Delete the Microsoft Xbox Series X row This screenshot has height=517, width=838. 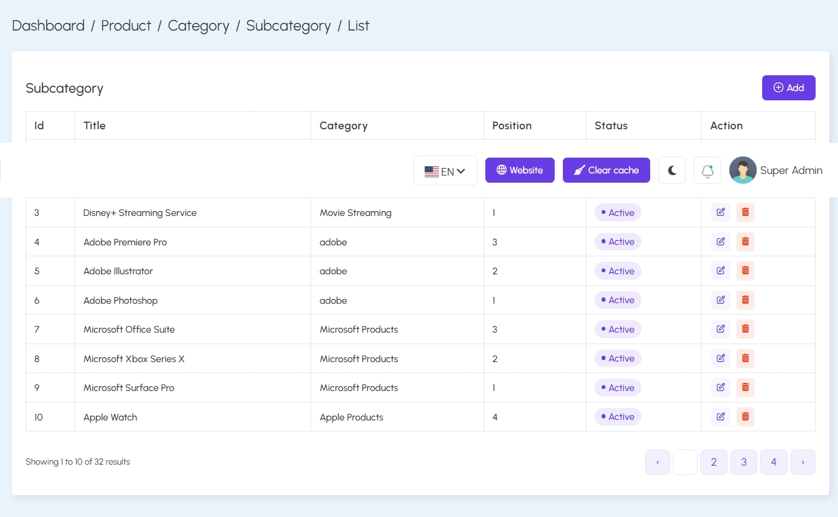point(745,358)
